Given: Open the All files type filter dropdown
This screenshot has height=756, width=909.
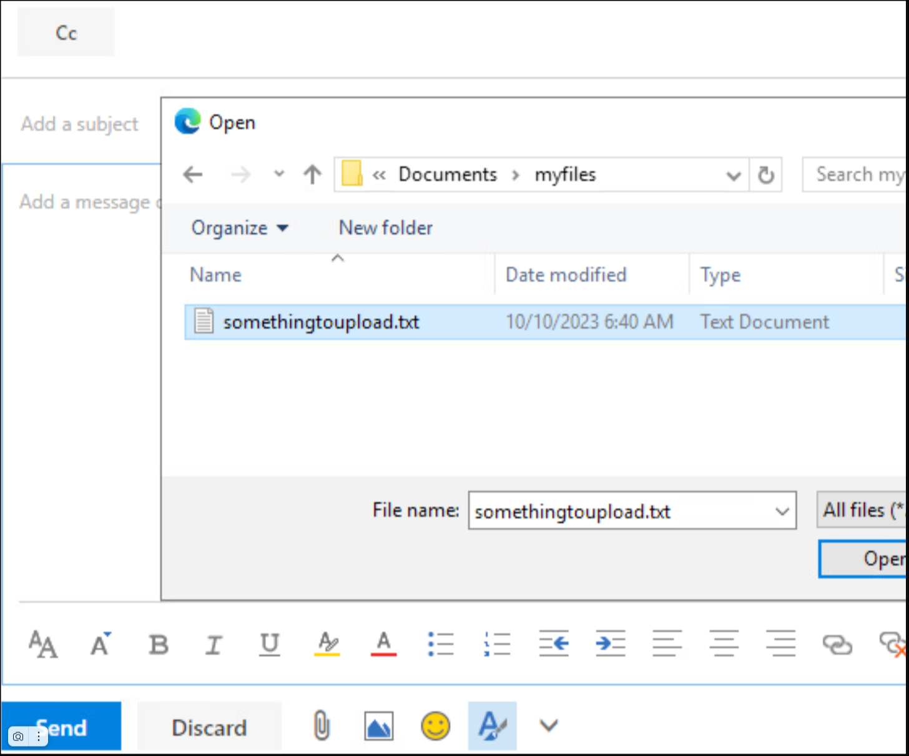Looking at the screenshot, I should coord(862,510).
